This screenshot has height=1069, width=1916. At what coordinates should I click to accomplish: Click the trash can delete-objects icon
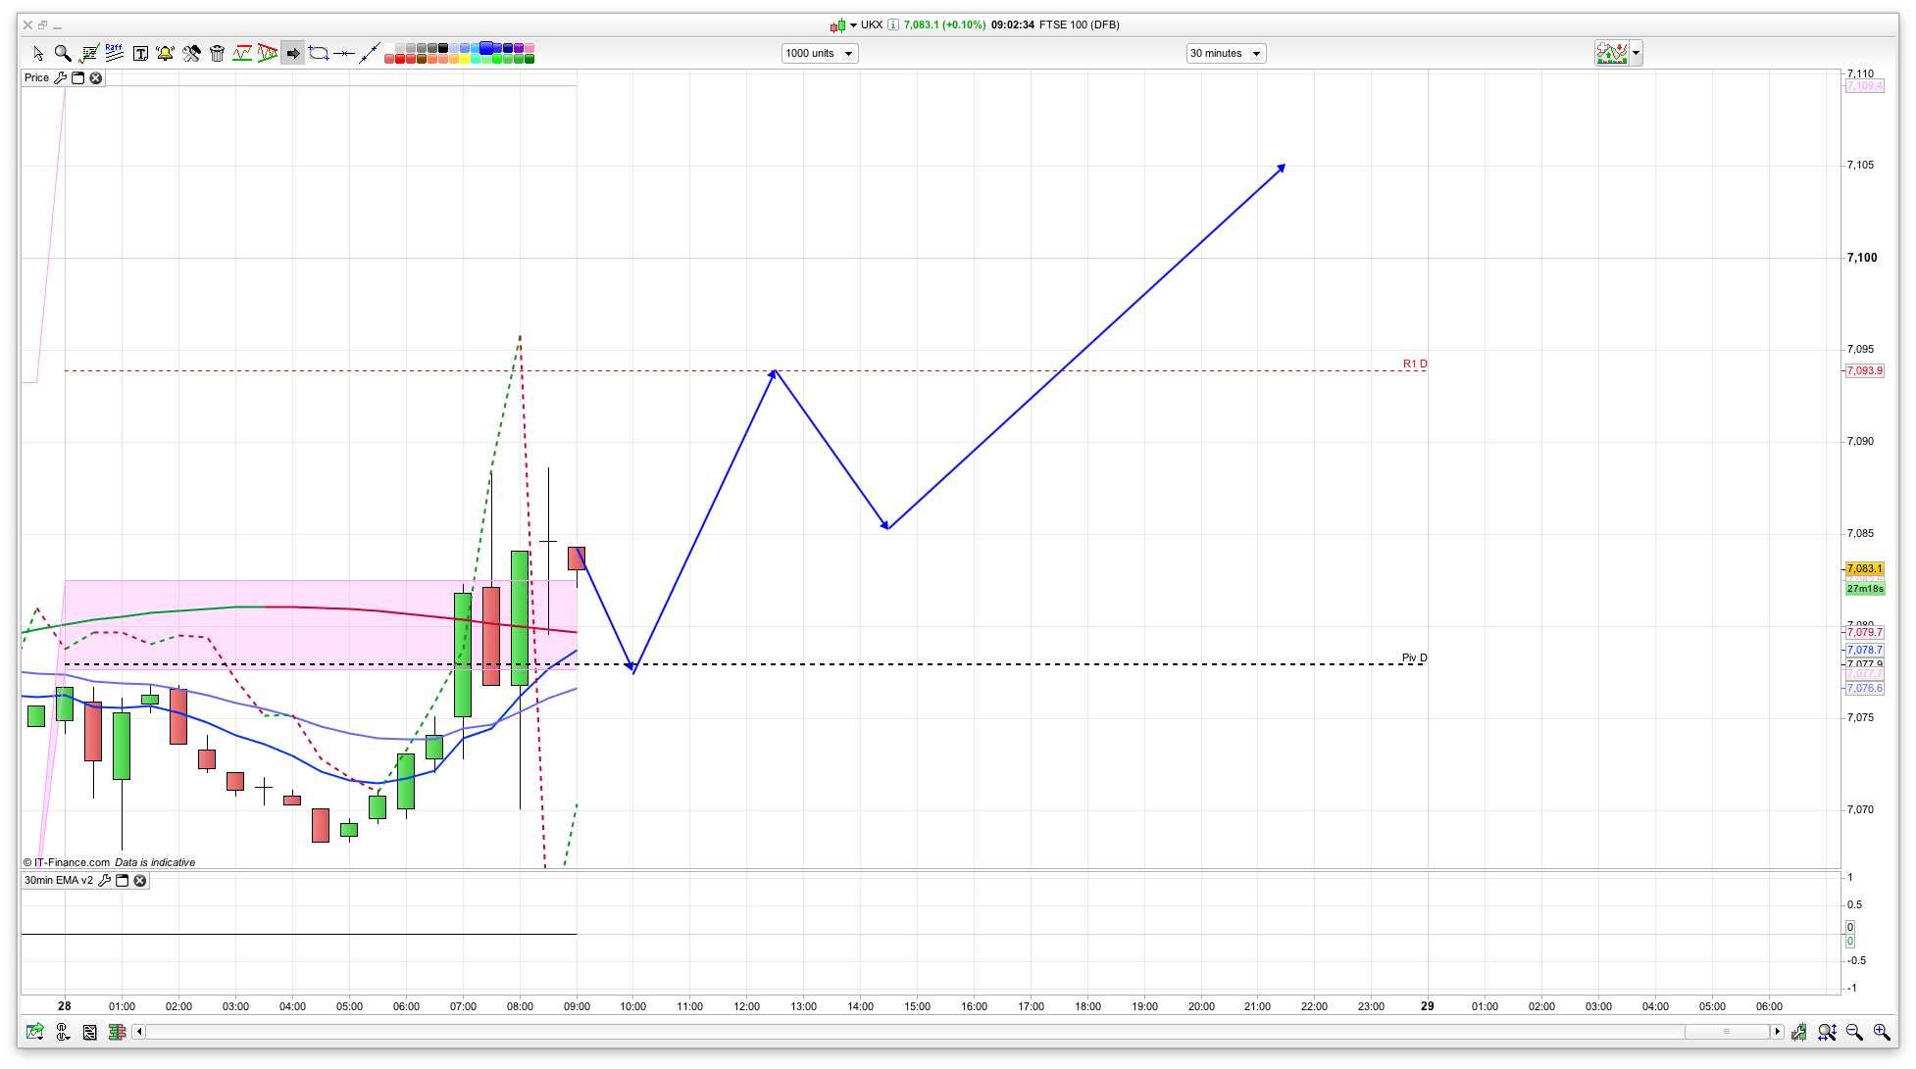217,53
